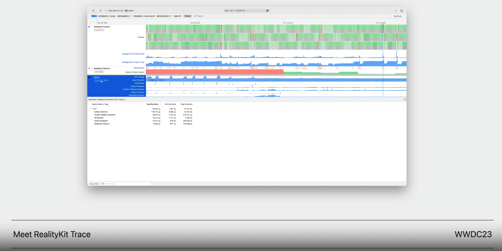Open the METAL DEVICE filter dropdown
The width and height of the screenshot is (502, 251).
(163, 16)
